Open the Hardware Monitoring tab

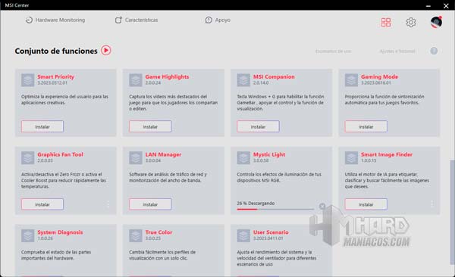[55, 20]
